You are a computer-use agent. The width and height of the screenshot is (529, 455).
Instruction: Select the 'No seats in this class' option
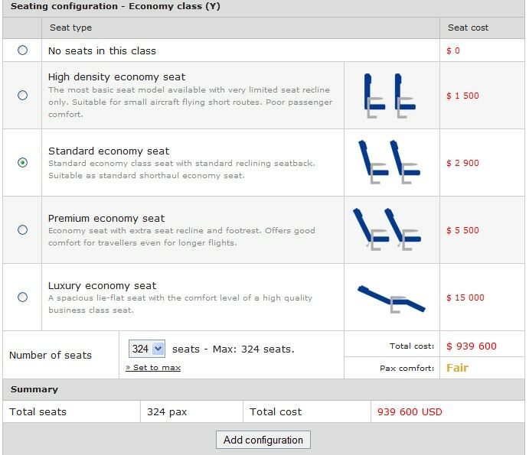coord(22,50)
